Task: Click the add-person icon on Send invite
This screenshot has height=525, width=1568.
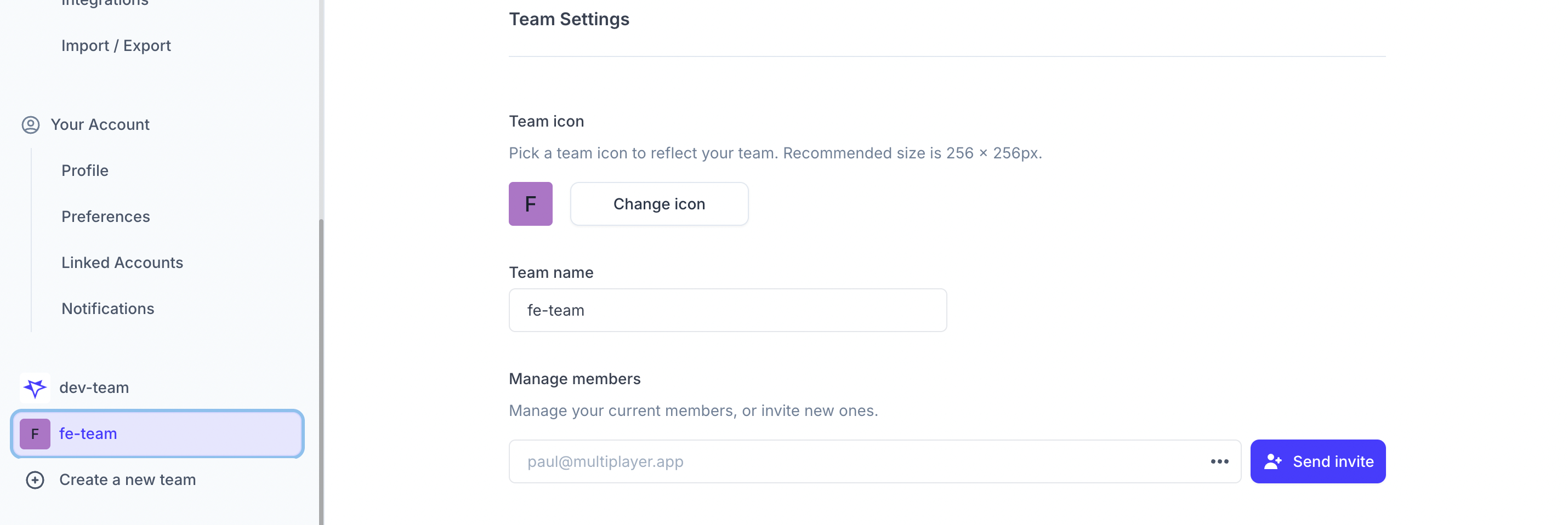Action: pyautogui.click(x=1272, y=462)
